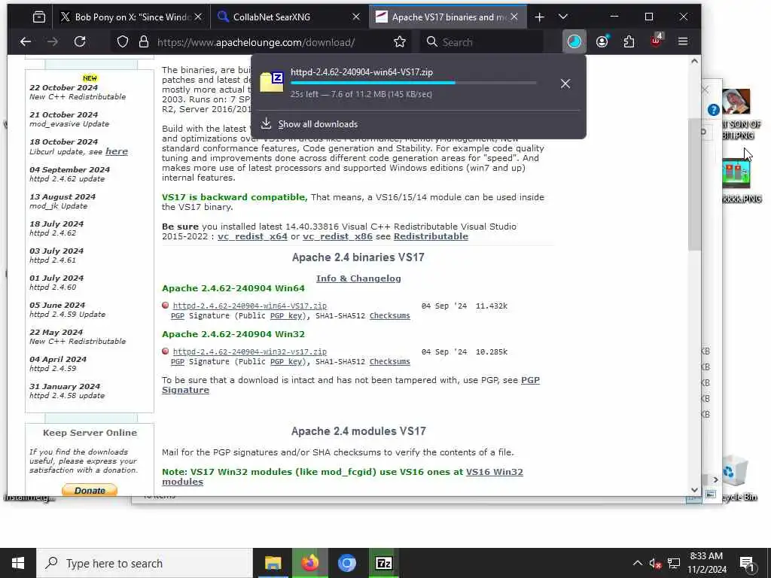Click the 04 September 2024 httpd update entry
The height and width of the screenshot is (578, 771).
click(x=69, y=174)
